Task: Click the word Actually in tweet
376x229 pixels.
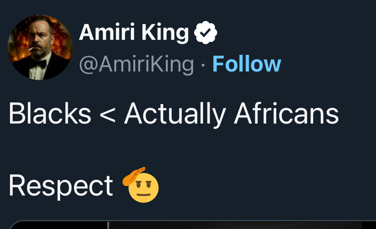Action: click(x=174, y=114)
